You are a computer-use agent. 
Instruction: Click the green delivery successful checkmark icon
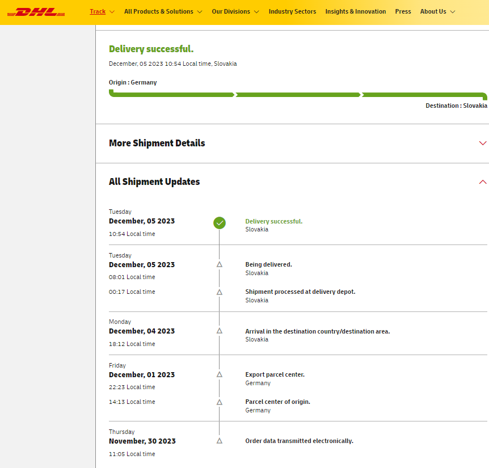click(x=220, y=223)
